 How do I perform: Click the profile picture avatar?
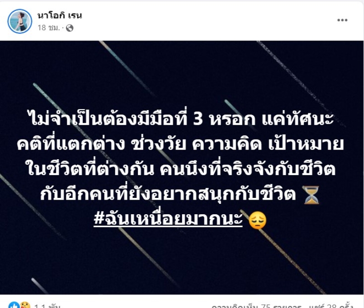pyautogui.click(x=20, y=21)
